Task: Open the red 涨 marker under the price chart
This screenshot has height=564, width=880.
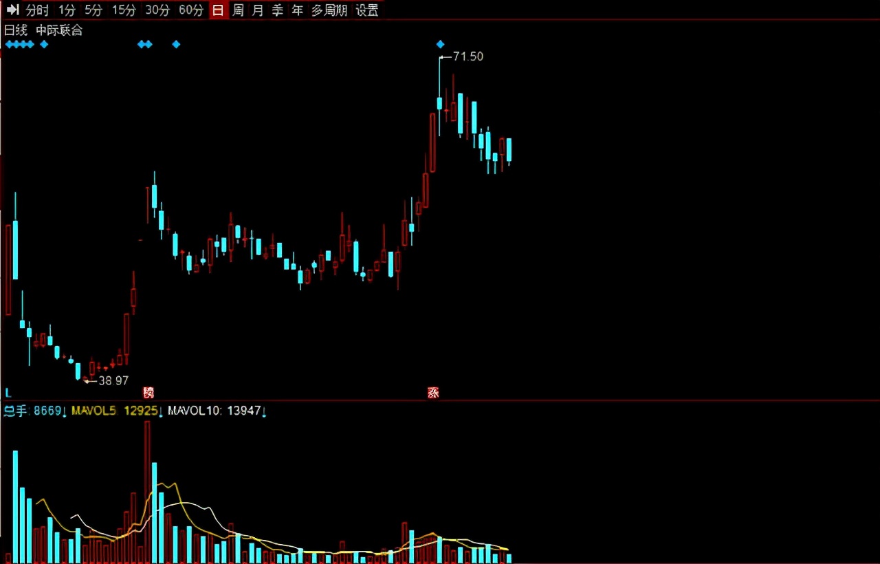Action: pos(433,393)
